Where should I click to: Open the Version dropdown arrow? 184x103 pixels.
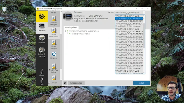(144, 12)
